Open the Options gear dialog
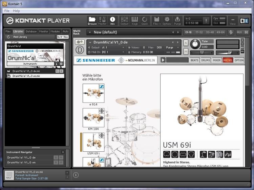The image size is (254, 190). (167, 21)
